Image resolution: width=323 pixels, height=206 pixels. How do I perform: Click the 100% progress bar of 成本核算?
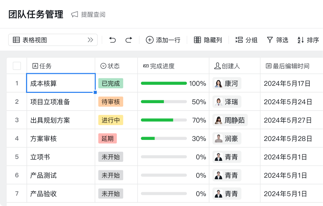pyautogui.click(x=164, y=83)
